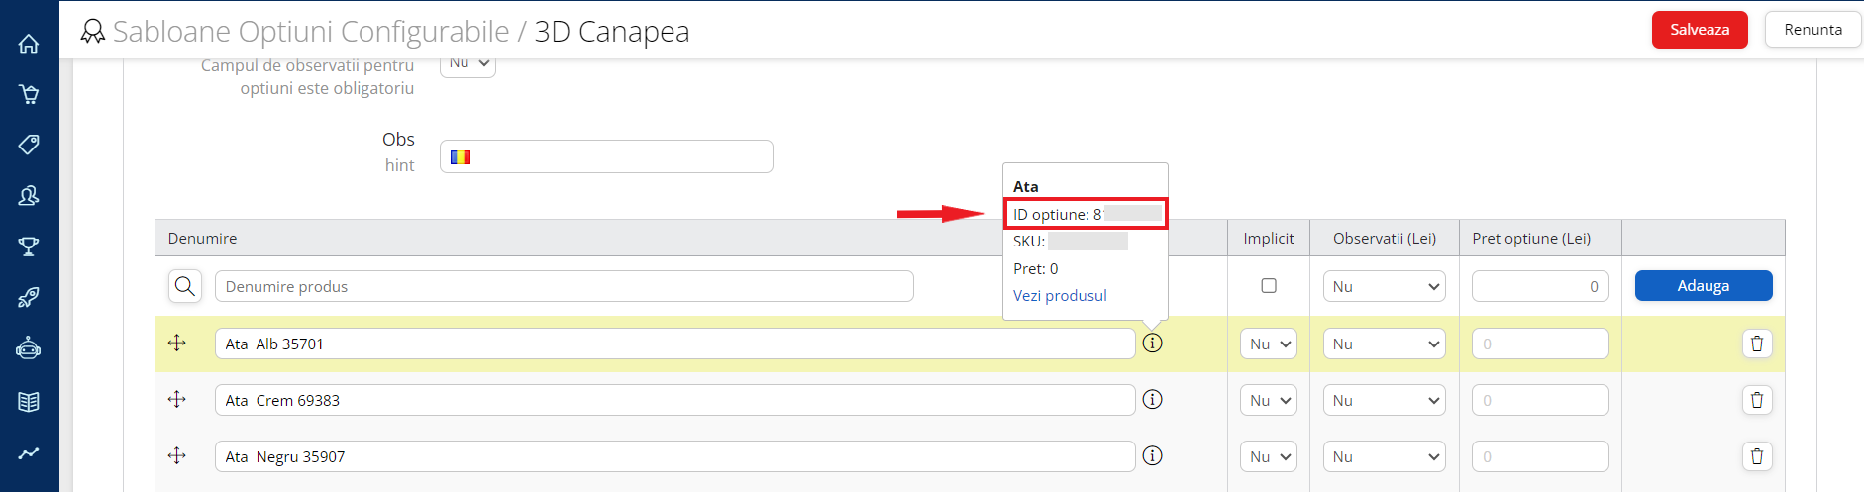
Task: Tick the Implicit checkbox in add row
Action: (1268, 286)
